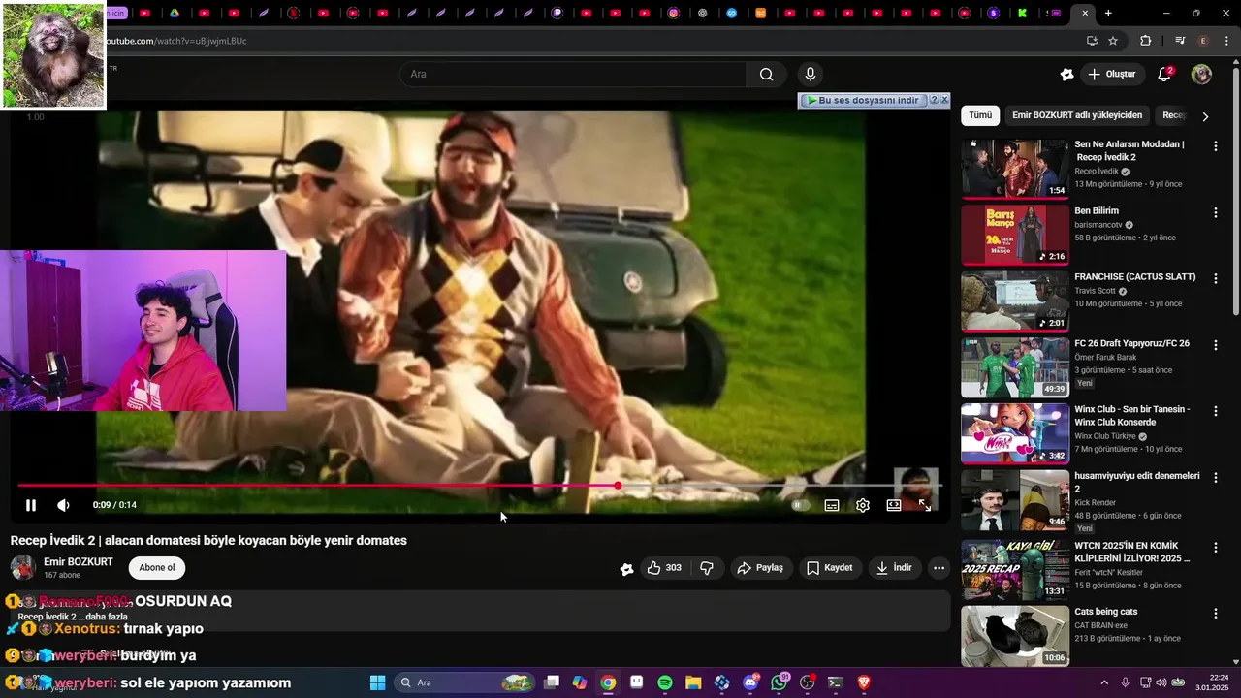
Task: Like the video with 303 likes
Action: pos(664,568)
